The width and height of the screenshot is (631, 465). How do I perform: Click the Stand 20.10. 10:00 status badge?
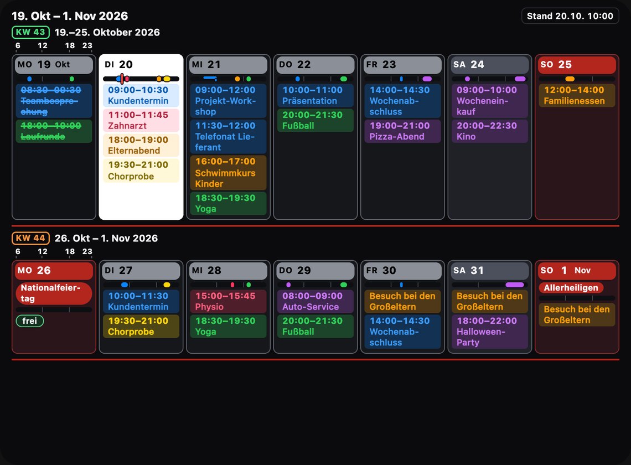[x=570, y=16]
